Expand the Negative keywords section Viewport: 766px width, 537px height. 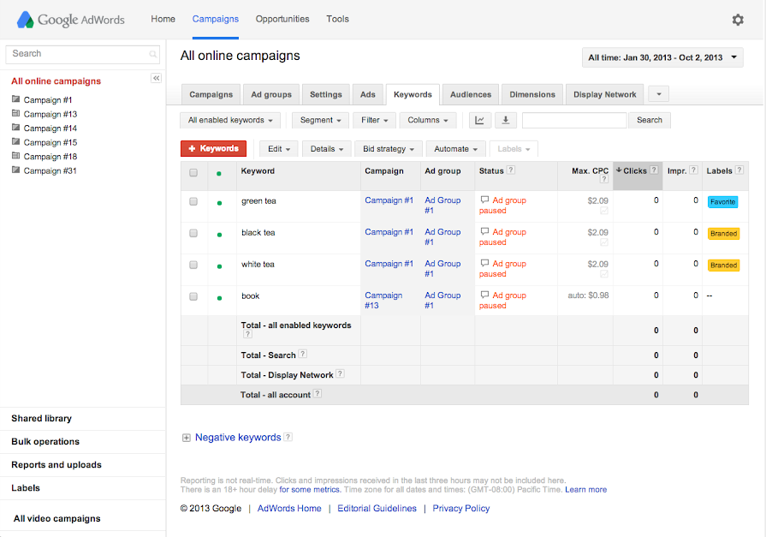tap(186, 438)
